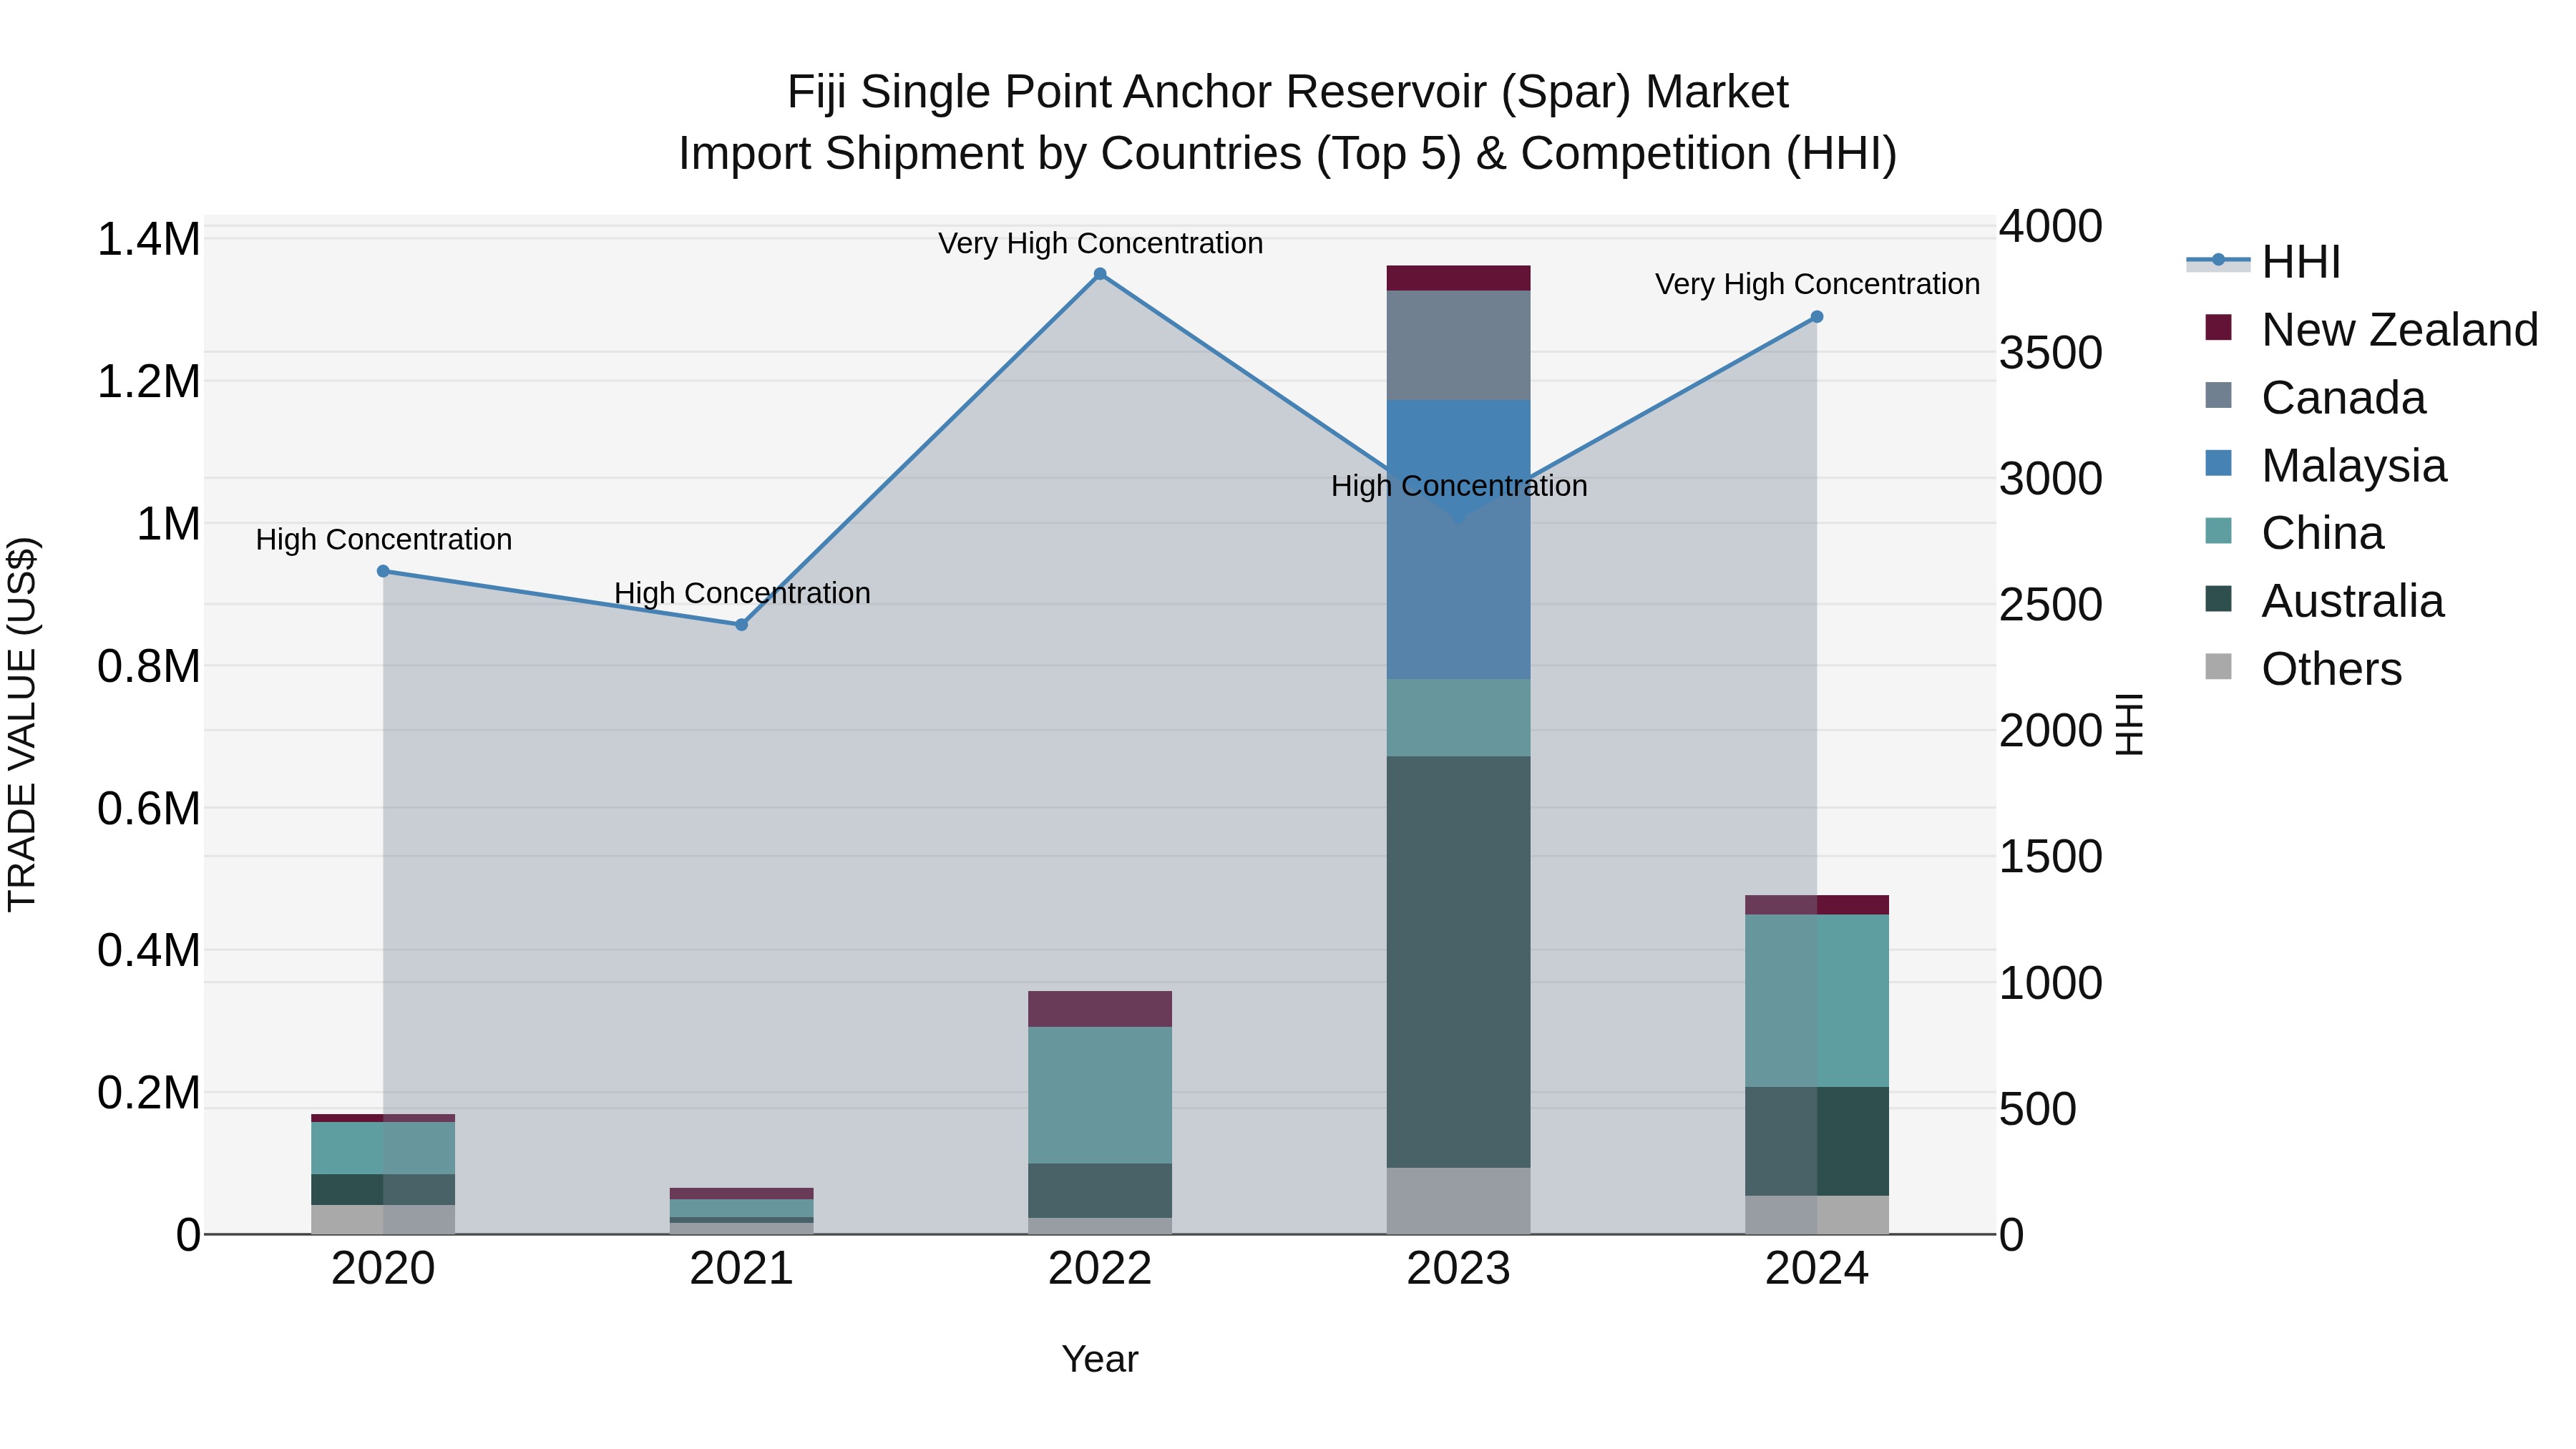Select the 2022 HHI peak marker

tap(1100, 274)
